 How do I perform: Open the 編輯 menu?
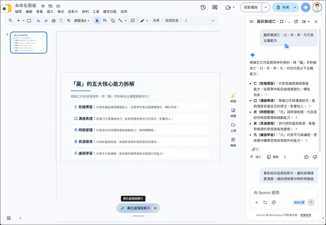29,11
